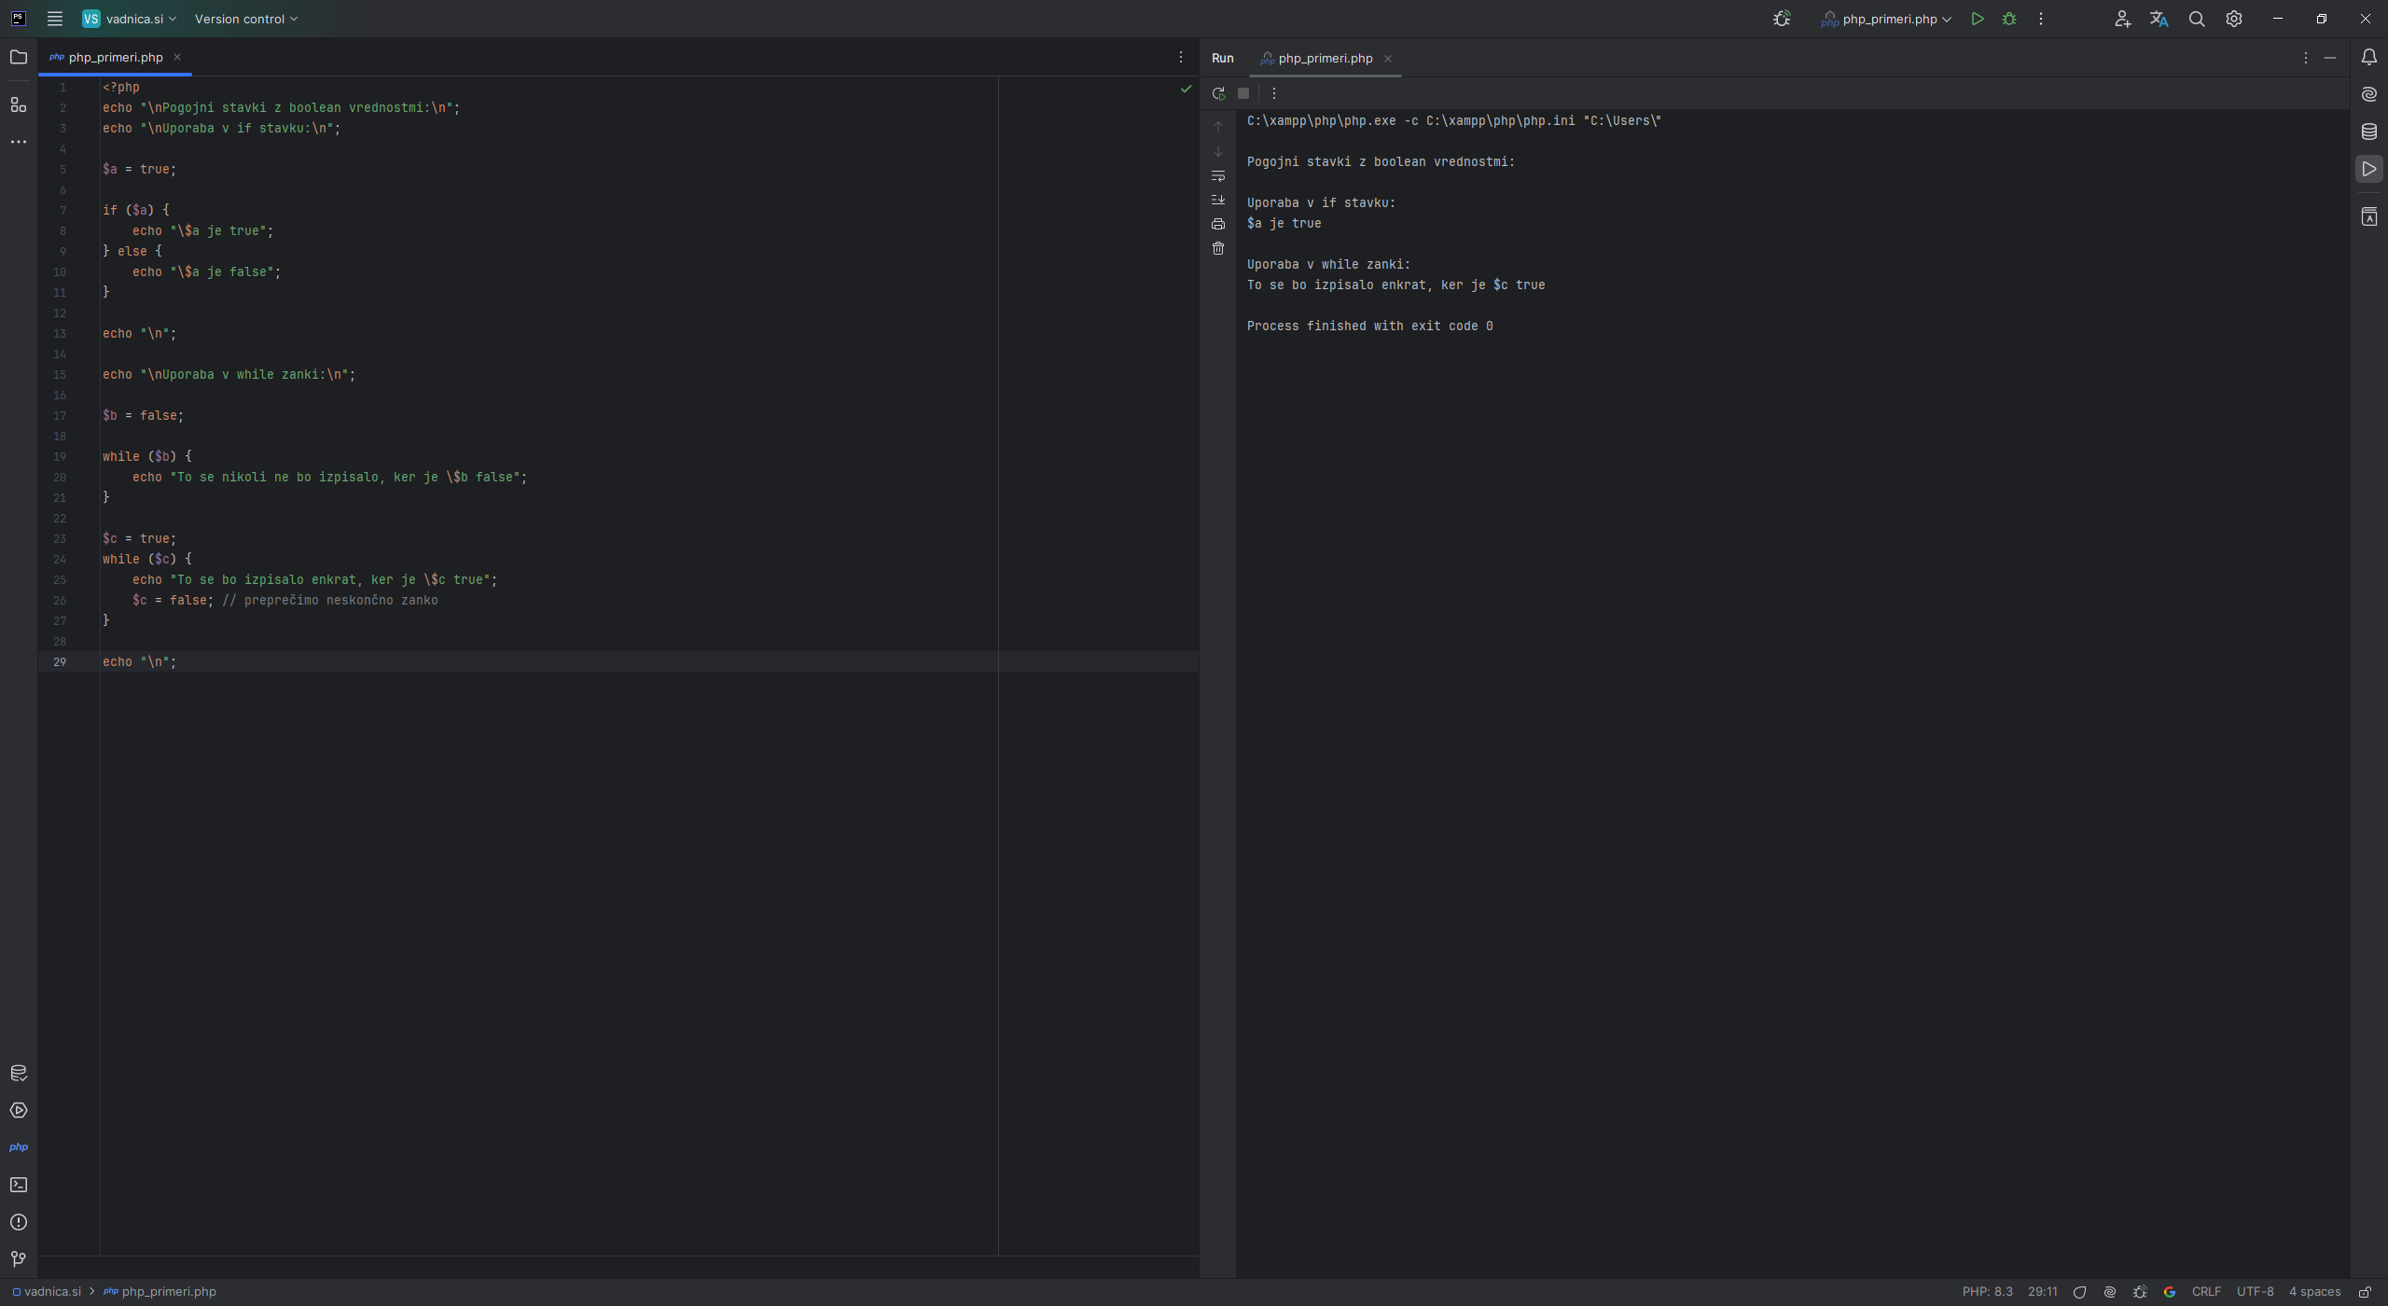This screenshot has width=2388, height=1306.
Task: Open the Version control dropdown
Action: coord(246,19)
